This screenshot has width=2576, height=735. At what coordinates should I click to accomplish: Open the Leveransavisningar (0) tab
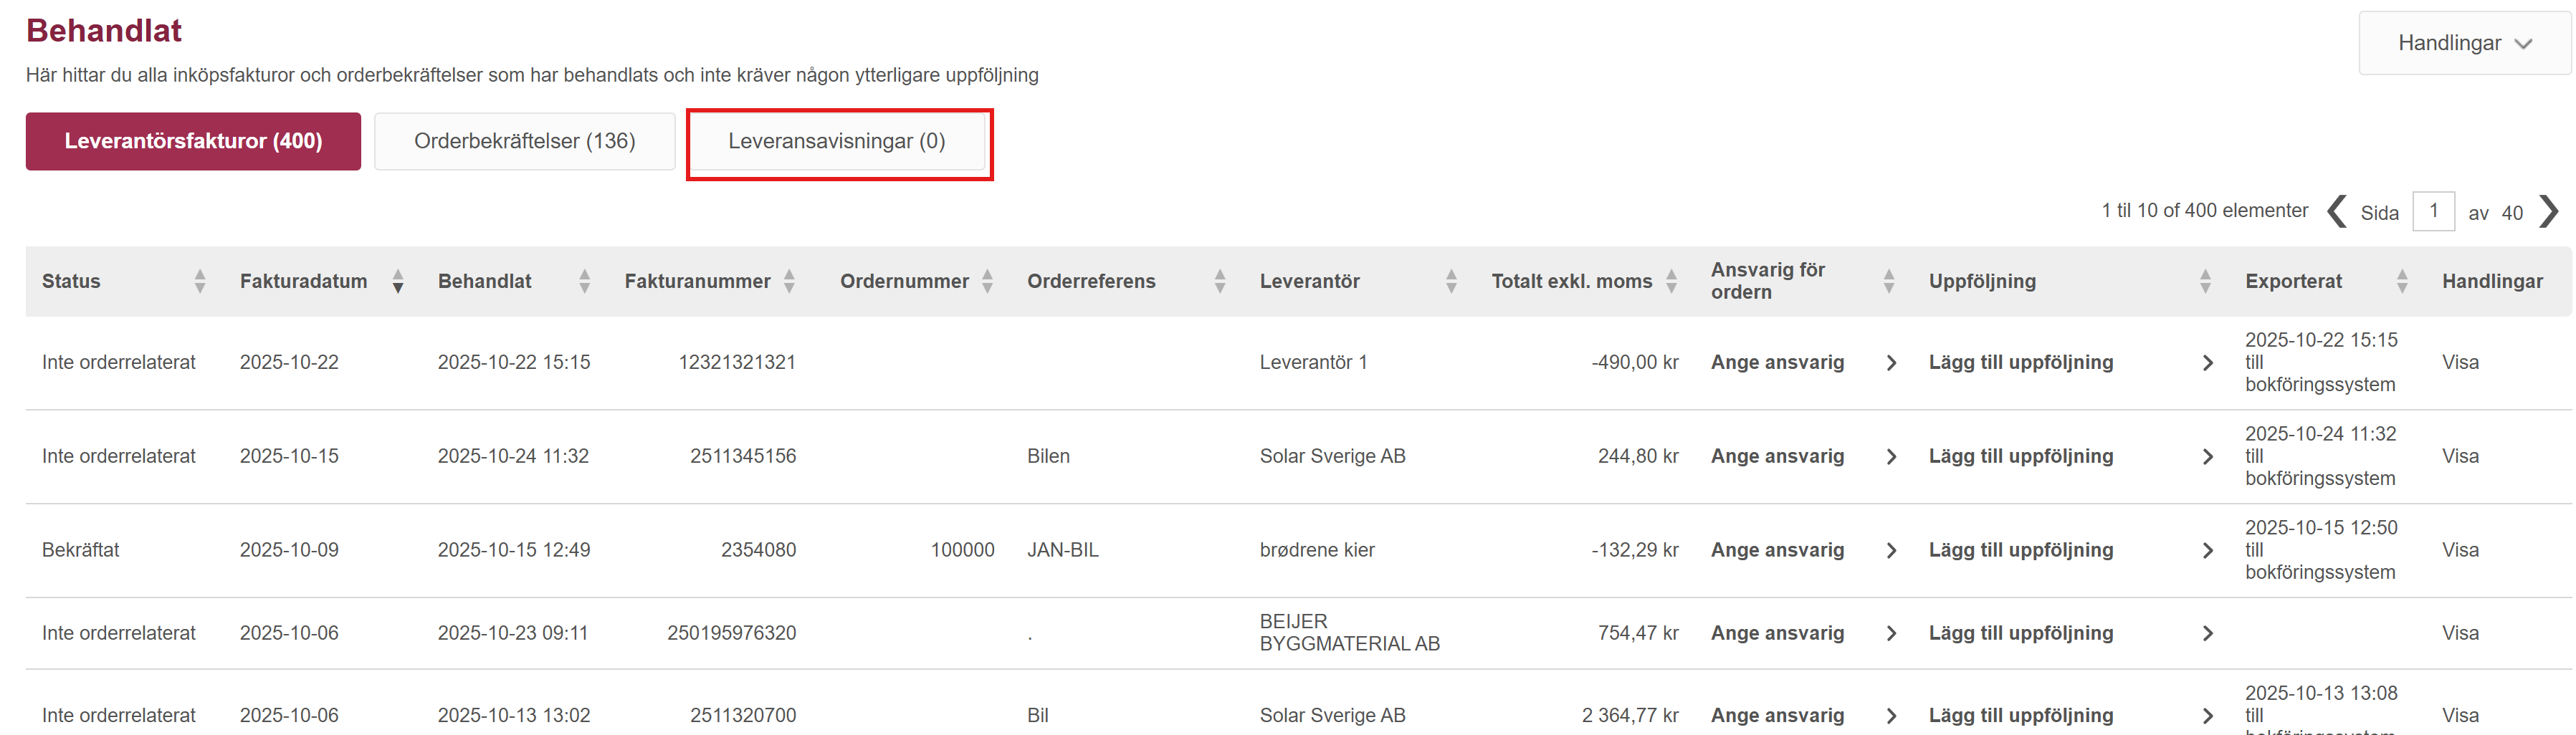click(837, 141)
